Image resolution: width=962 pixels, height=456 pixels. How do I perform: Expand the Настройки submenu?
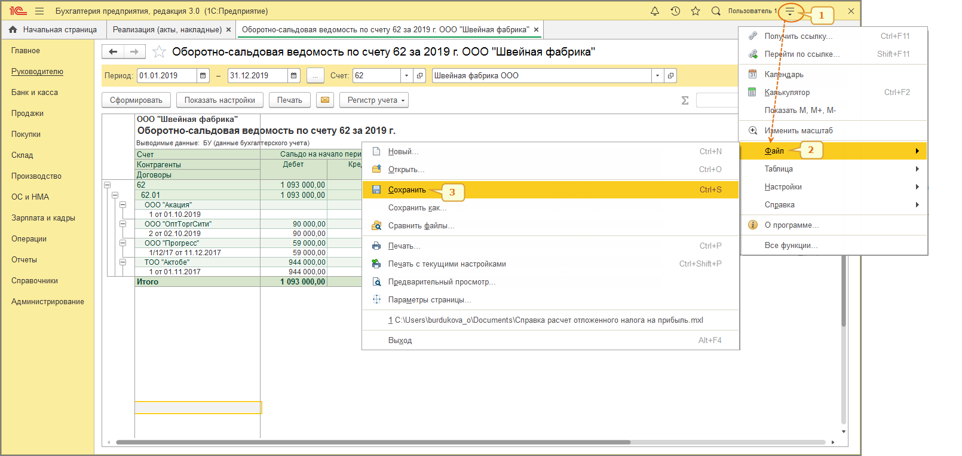click(834, 186)
